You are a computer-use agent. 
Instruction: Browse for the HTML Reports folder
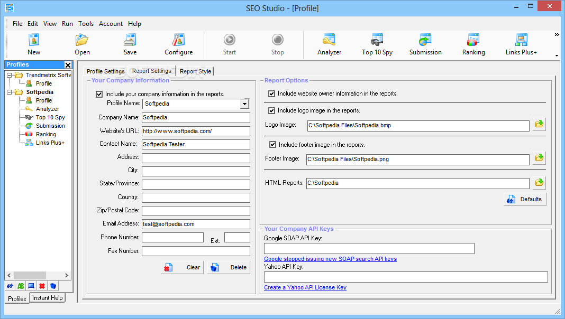[539, 183]
